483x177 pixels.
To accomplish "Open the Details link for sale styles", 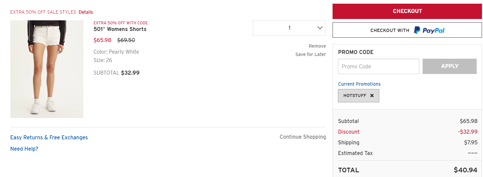I will (86, 12).
